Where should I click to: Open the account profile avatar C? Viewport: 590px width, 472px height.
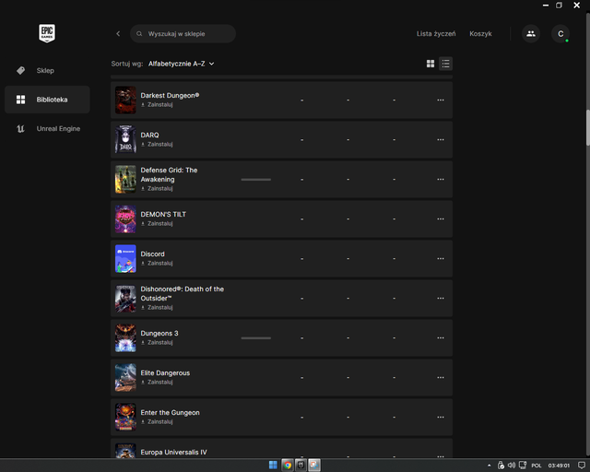[x=560, y=33]
